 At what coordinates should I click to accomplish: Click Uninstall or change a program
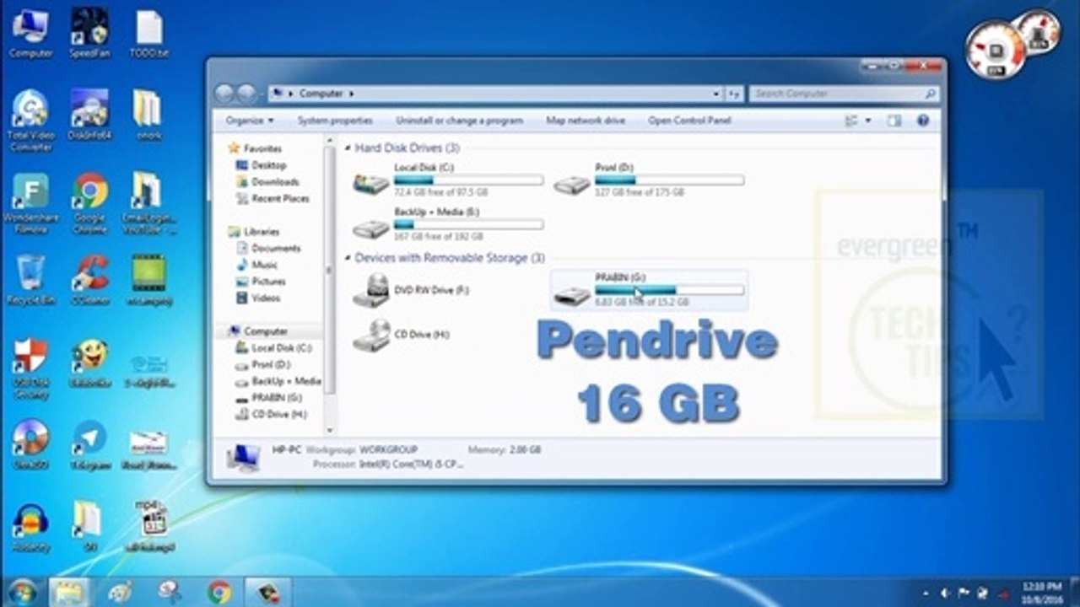459,121
